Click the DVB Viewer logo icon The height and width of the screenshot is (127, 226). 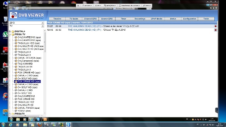tap(13, 15)
